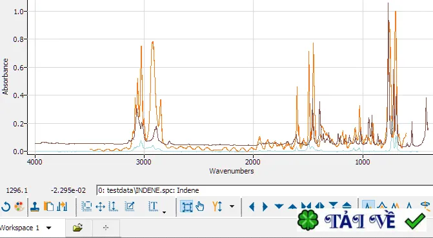This screenshot has width=433, height=238.
Task: Open the text annotation tool dropdown arrow
Action: point(165,212)
